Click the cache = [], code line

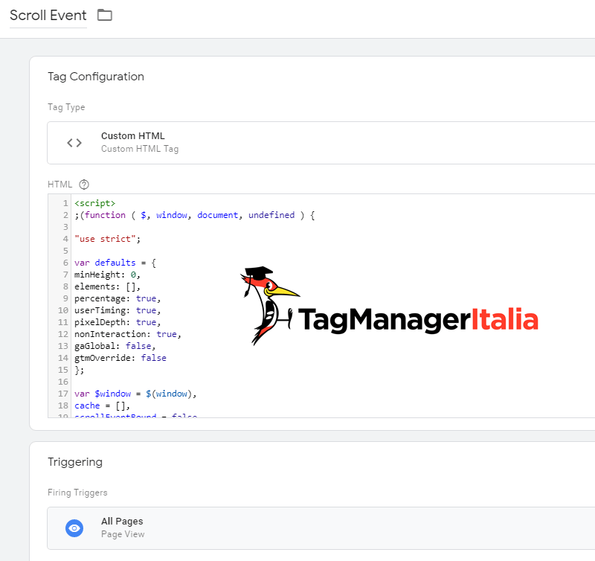pyautogui.click(x=102, y=405)
